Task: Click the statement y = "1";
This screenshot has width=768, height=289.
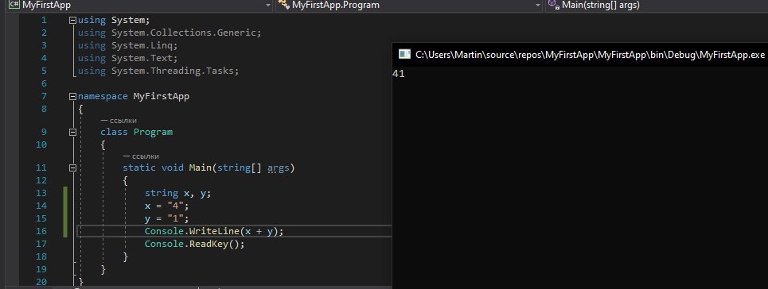Action: click(x=166, y=218)
